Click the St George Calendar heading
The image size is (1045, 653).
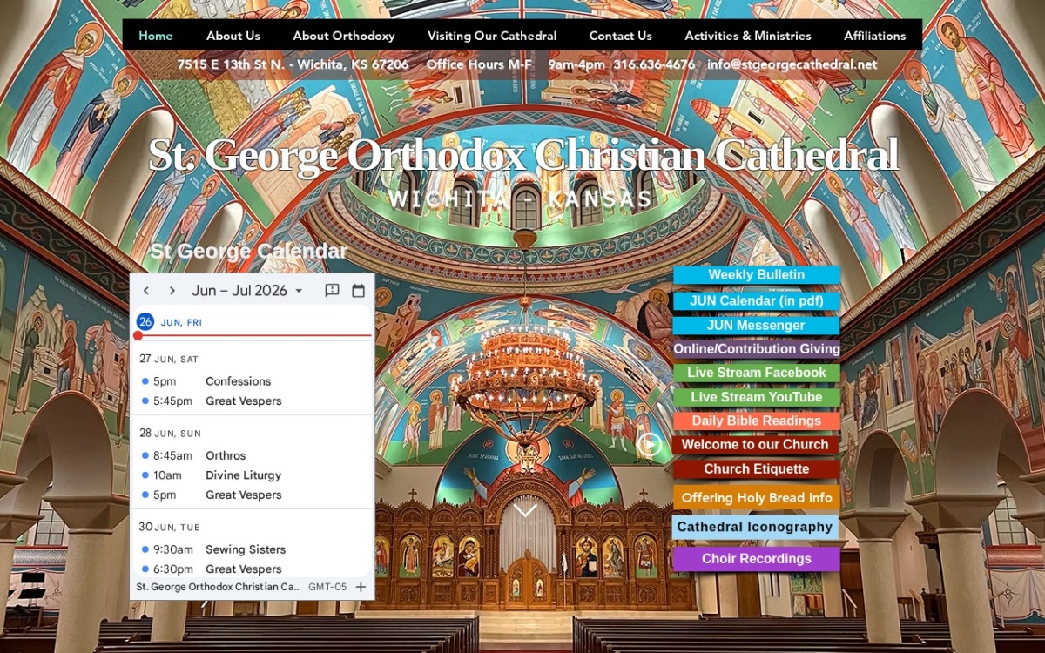(x=249, y=252)
